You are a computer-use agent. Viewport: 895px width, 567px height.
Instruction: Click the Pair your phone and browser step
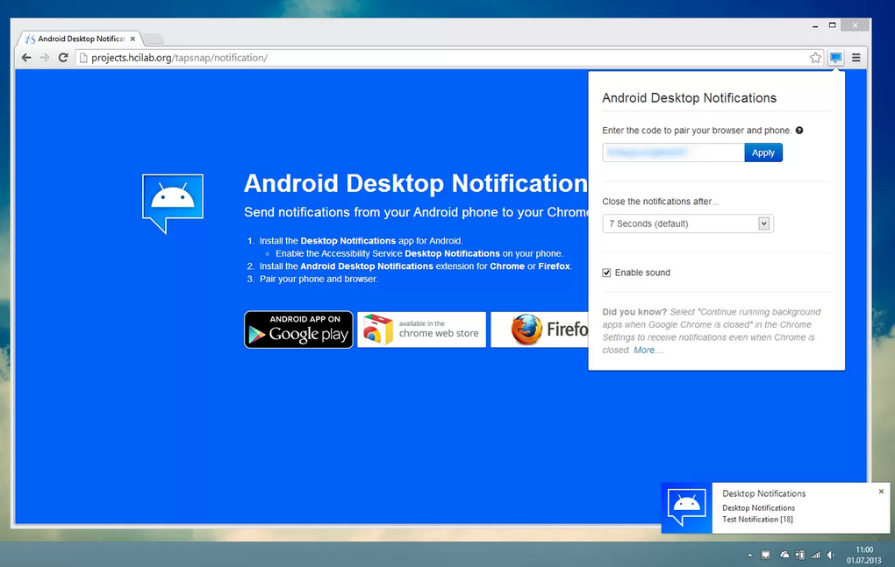point(319,280)
